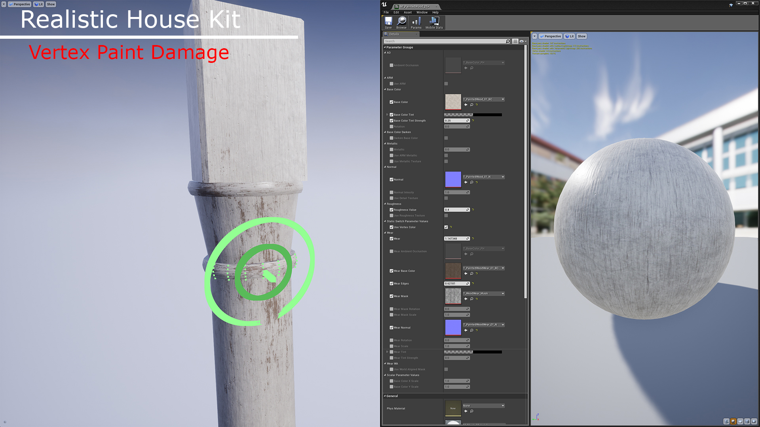Click the Save toolbar icon

tap(388, 23)
